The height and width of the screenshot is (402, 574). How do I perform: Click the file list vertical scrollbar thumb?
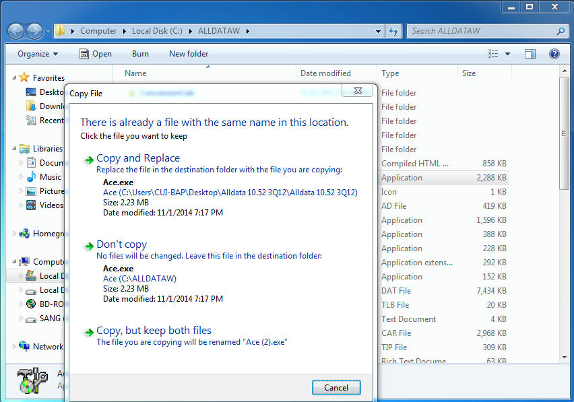click(564, 133)
